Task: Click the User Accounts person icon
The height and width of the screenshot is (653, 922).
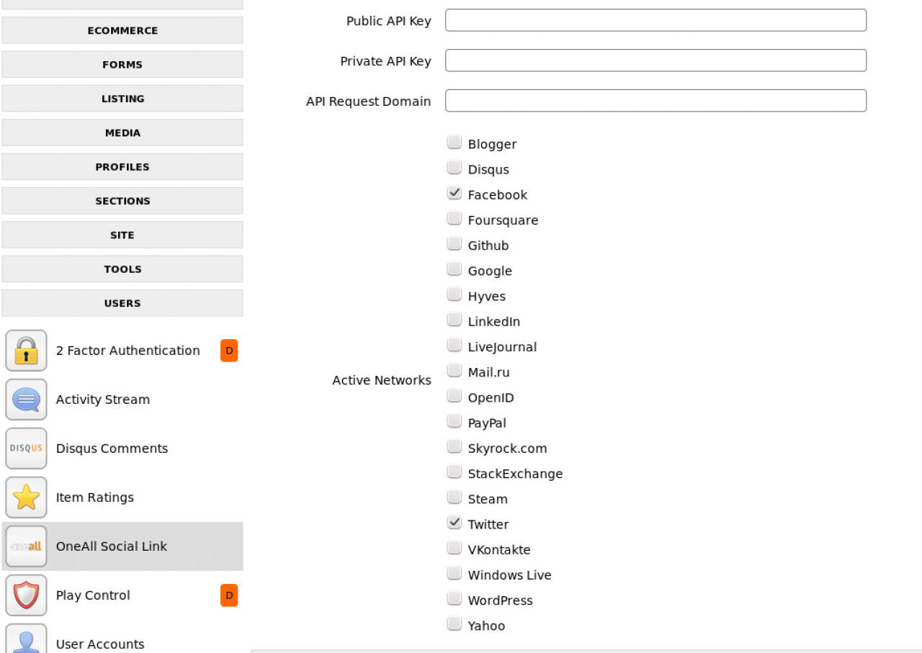Action: point(26,639)
